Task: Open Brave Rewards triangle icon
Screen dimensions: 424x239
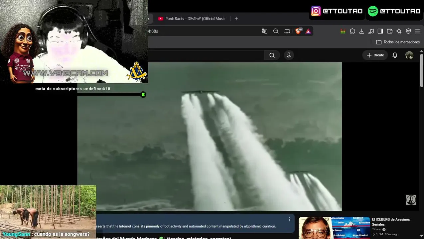Action: tap(308, 31)
